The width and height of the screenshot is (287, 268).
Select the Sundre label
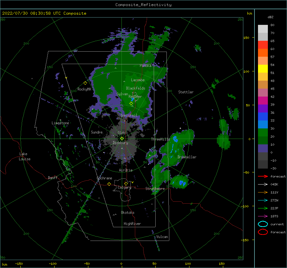click(x=97, y=132)
